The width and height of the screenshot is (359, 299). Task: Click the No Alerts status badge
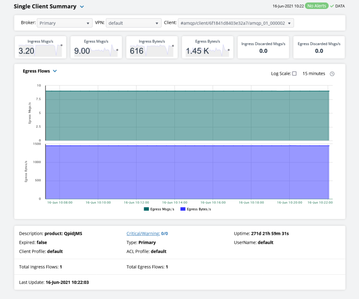316,6
